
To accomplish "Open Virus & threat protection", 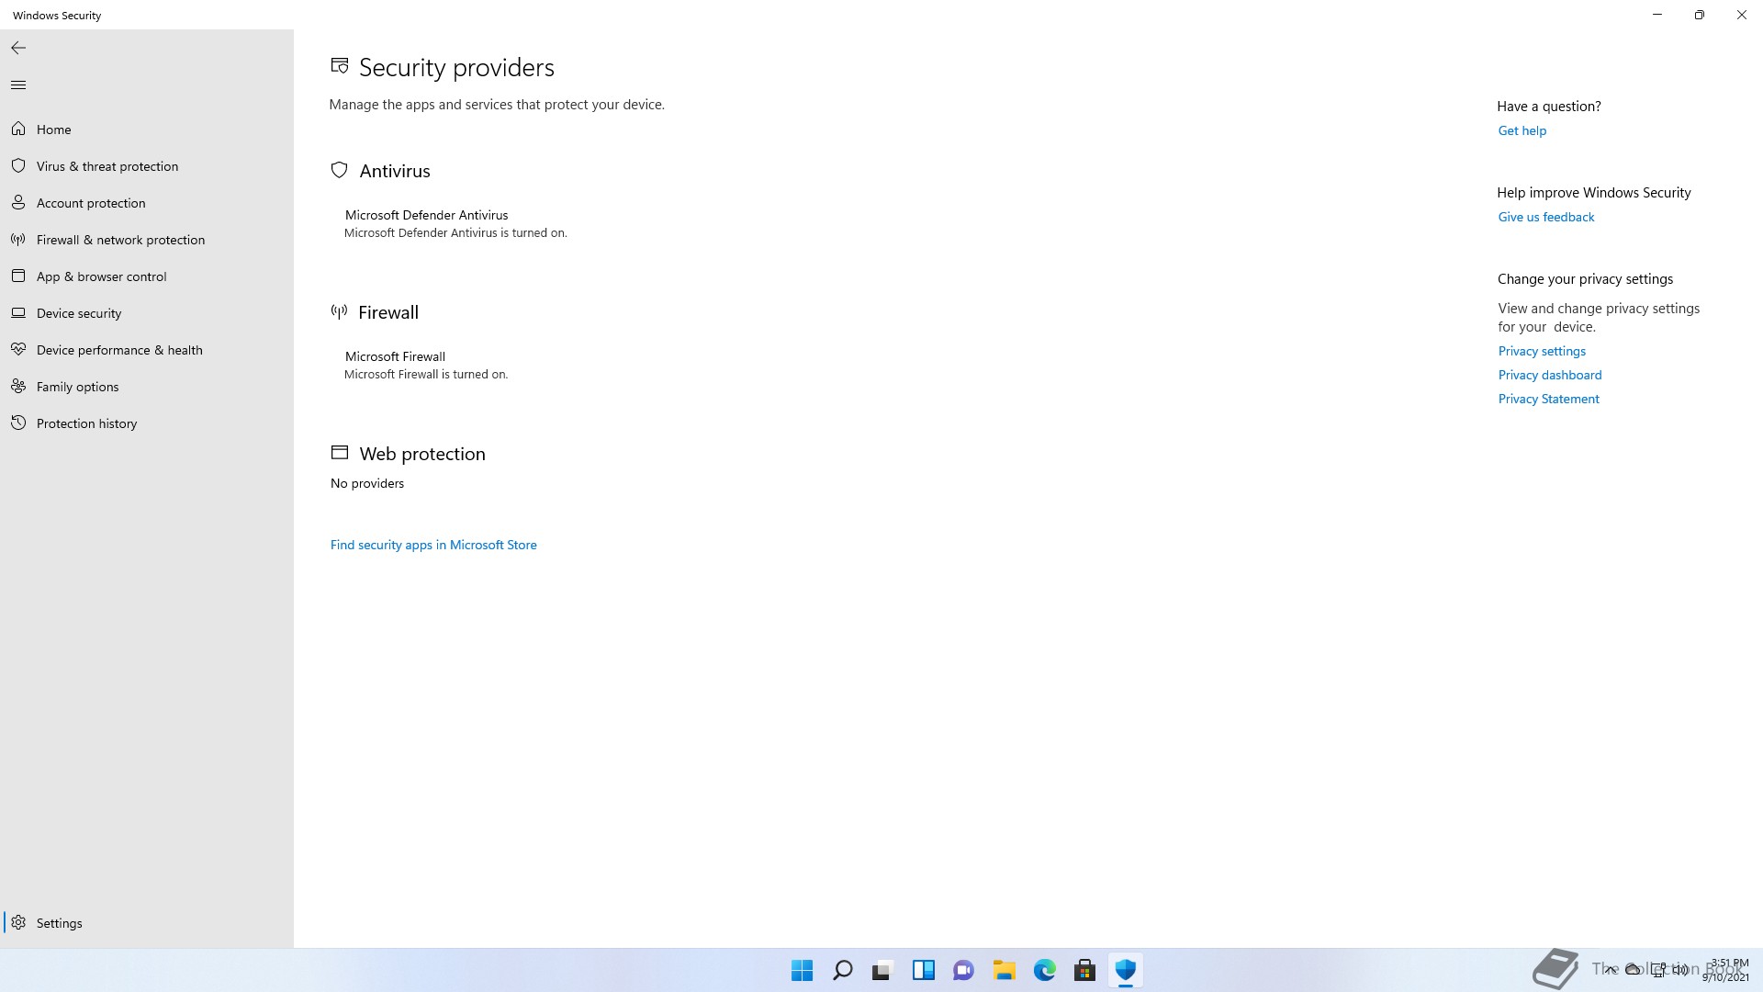I will [x=147, y=166].
